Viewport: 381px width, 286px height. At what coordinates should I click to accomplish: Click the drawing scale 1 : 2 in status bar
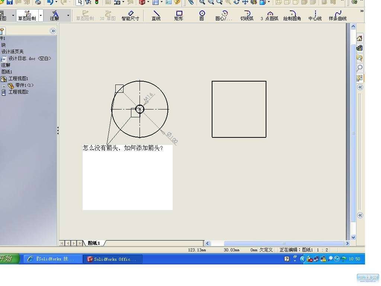322,250
